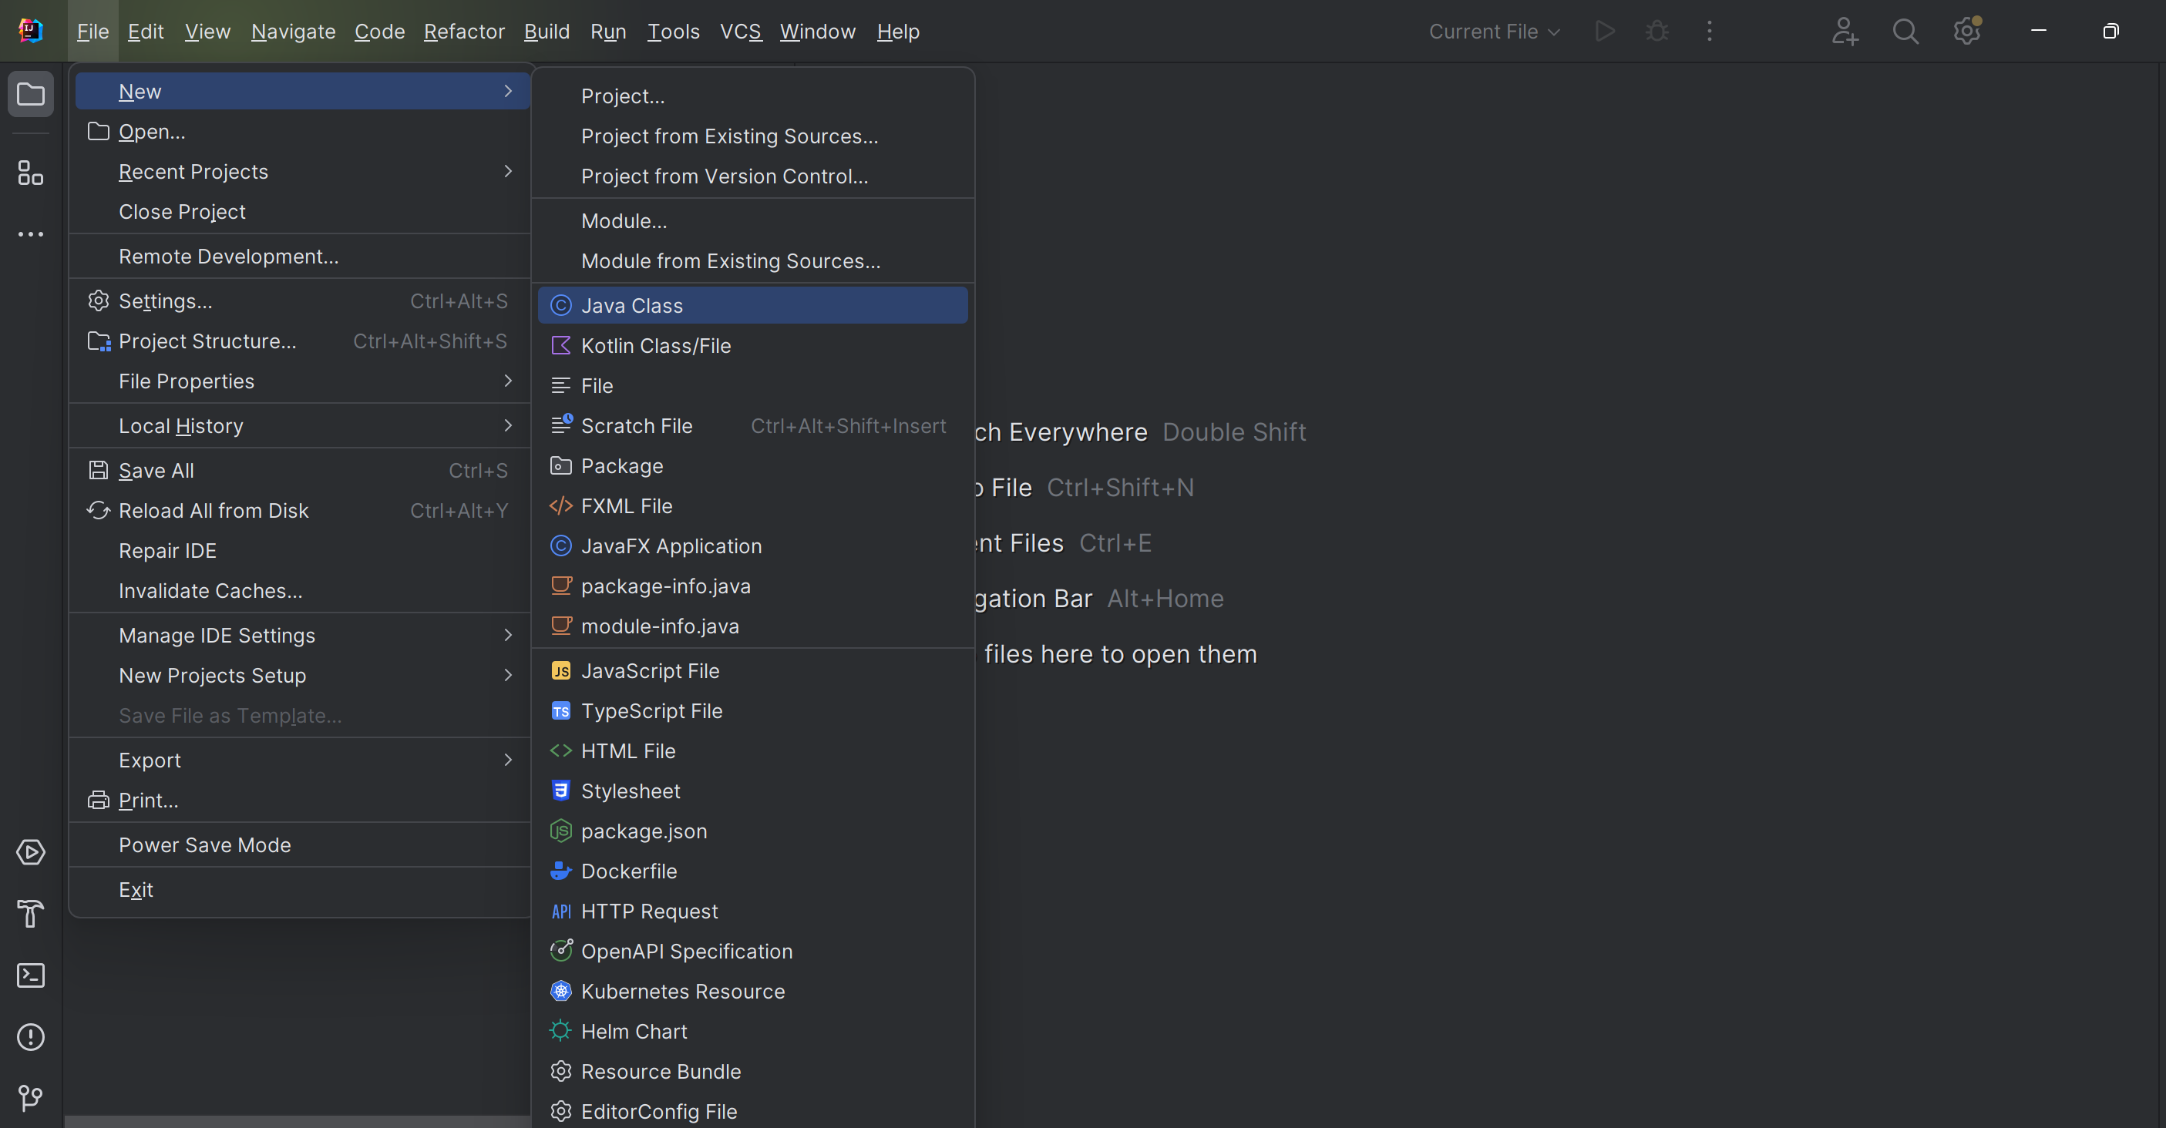Create a new Kubernetes Resource

[x=752, y=991]
